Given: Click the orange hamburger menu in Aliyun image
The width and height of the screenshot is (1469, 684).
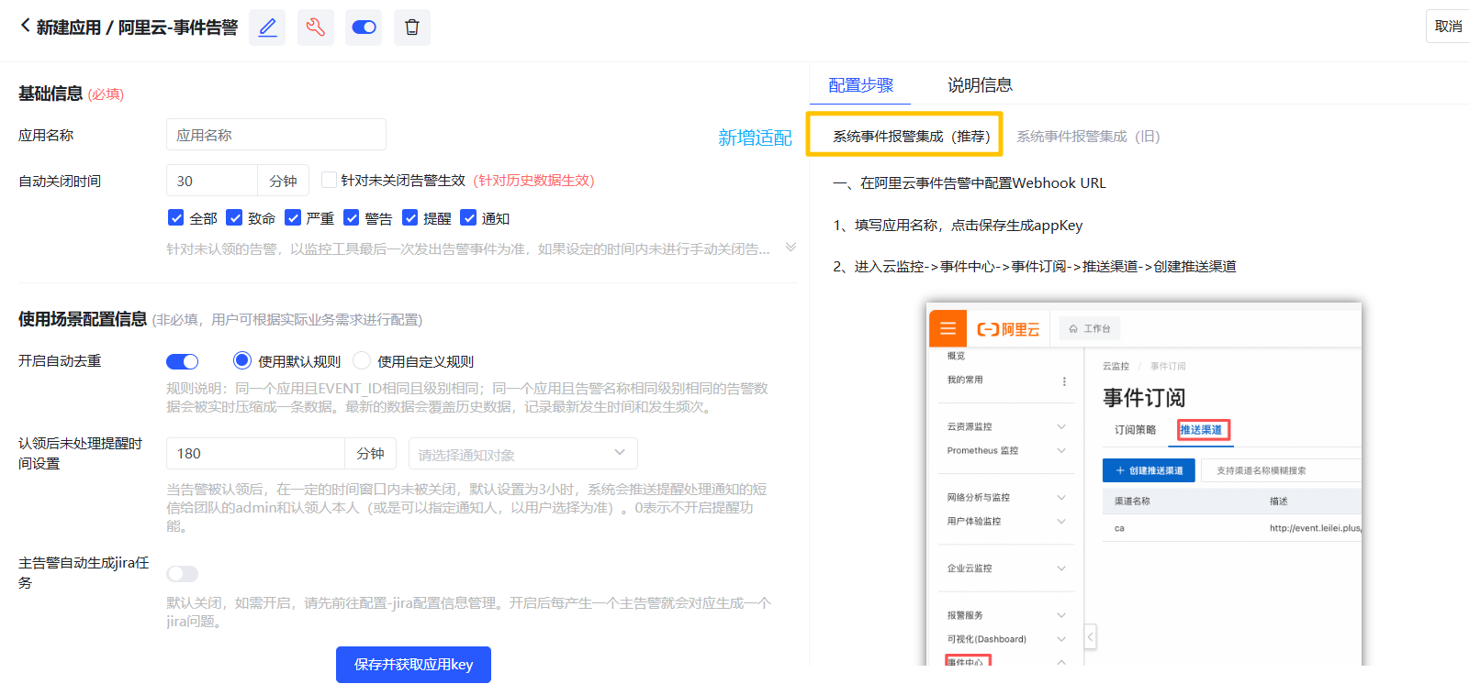Looking at the screenshot, I should [948, 329].
